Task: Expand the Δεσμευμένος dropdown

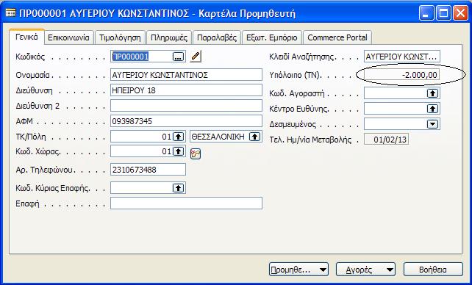Action: (432, 124)
